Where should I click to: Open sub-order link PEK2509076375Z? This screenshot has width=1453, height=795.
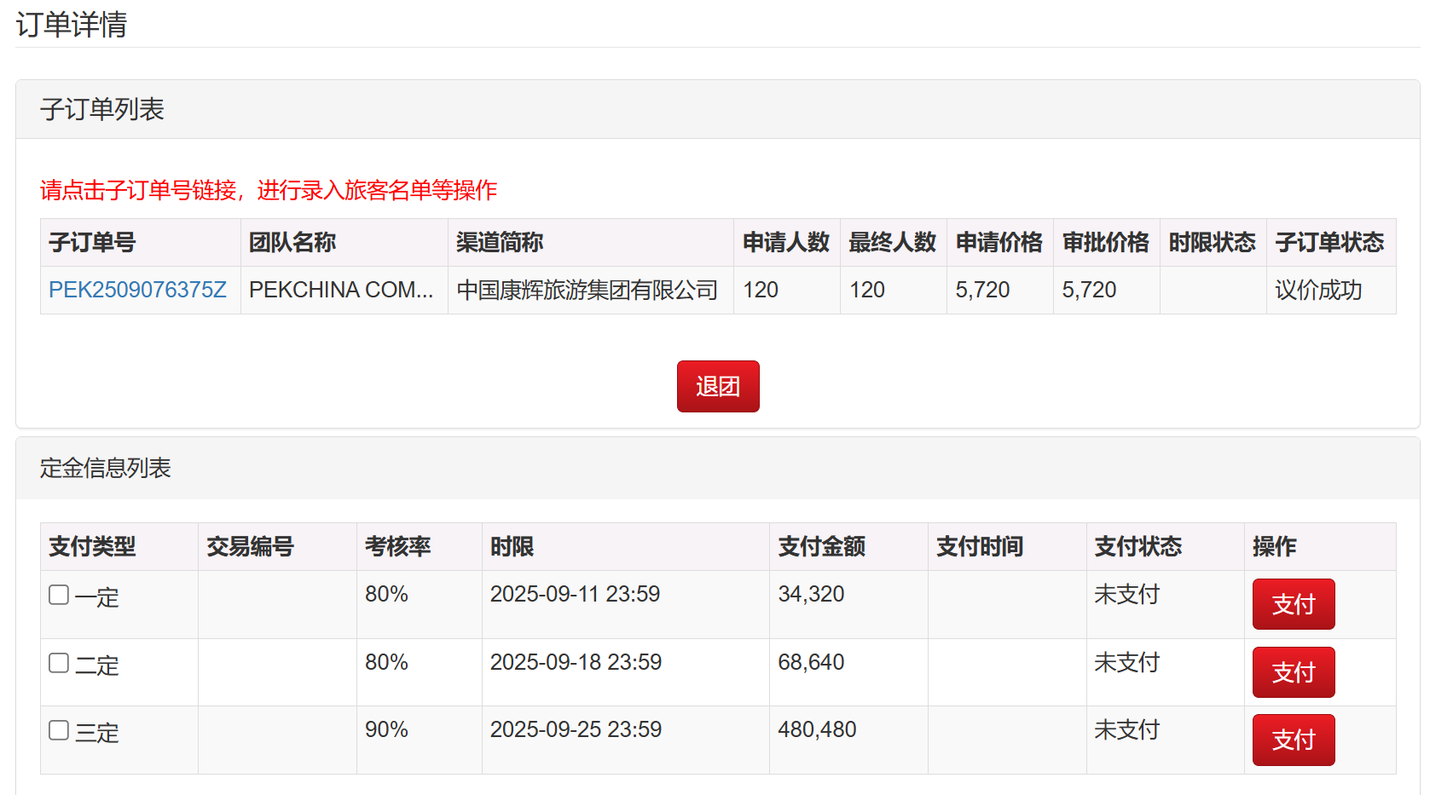pyautogui.click(x=137, y=291)
